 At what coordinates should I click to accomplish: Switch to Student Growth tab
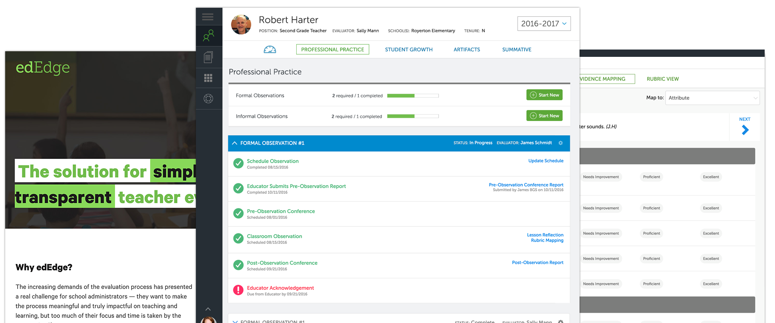tap(409, 50)
